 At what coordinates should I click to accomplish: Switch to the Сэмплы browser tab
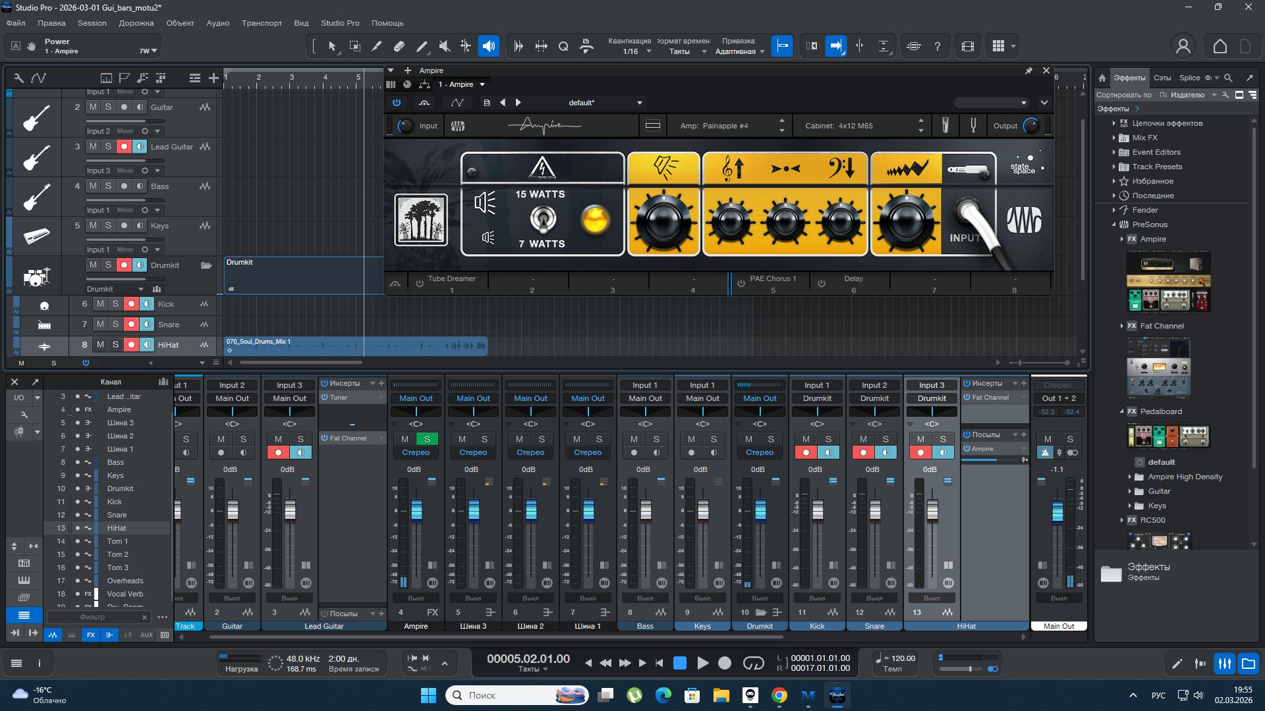(1162, 78)
